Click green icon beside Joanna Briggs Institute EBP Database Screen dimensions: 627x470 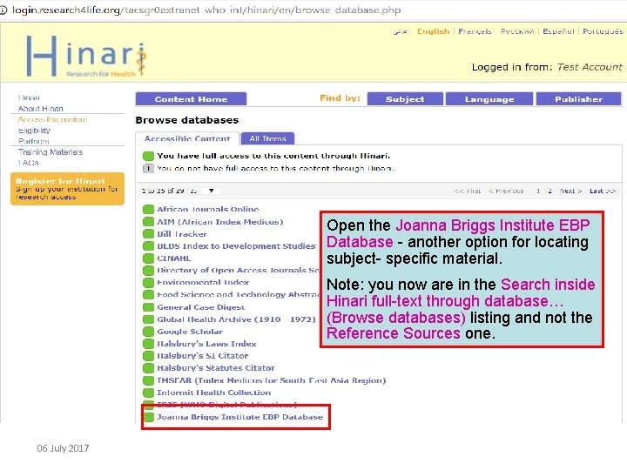[148, 417]
